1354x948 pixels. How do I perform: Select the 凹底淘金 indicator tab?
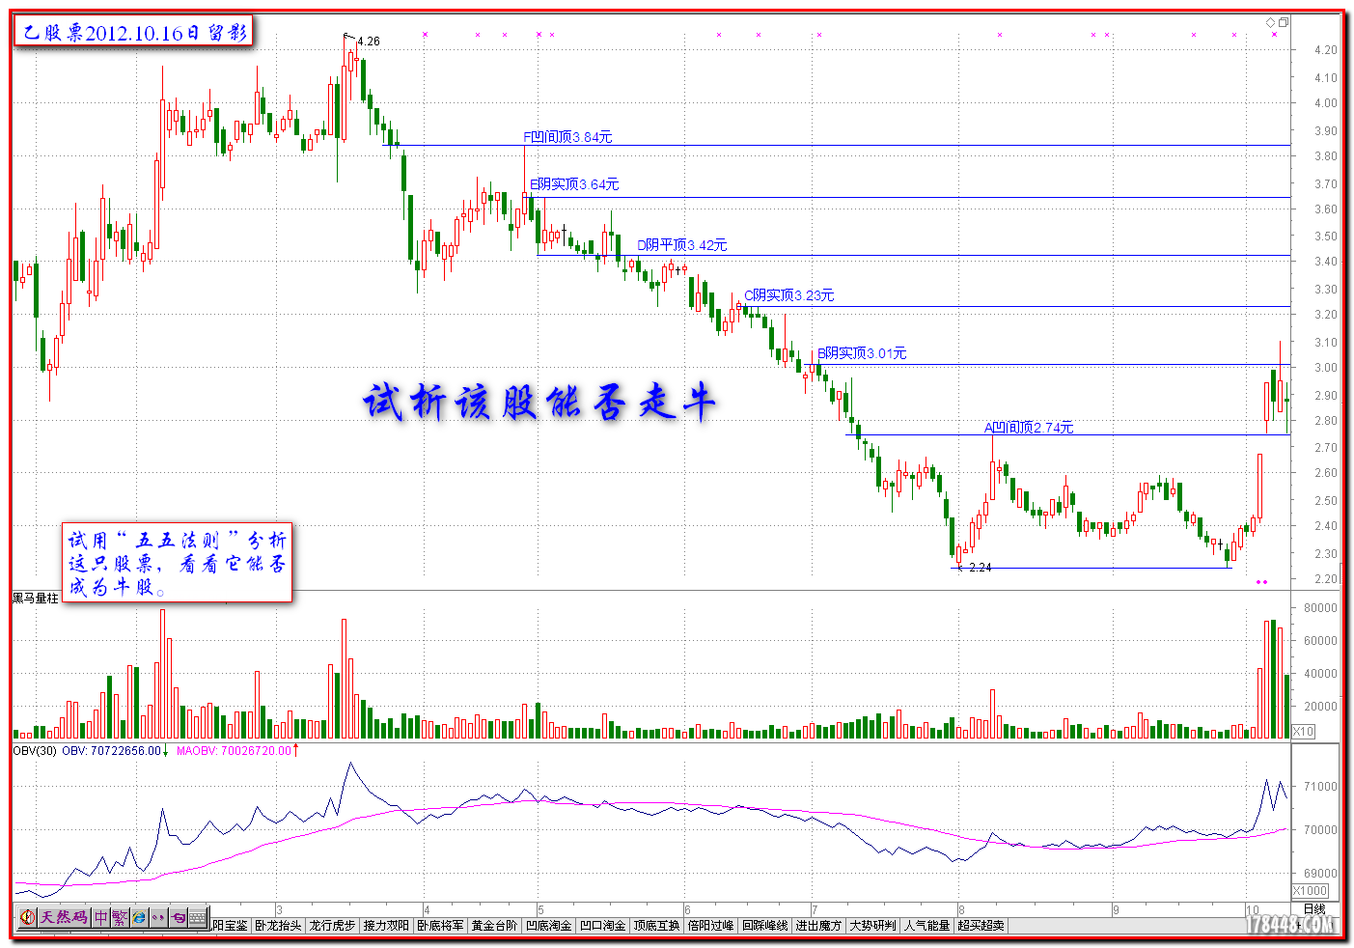click(548, 925)
